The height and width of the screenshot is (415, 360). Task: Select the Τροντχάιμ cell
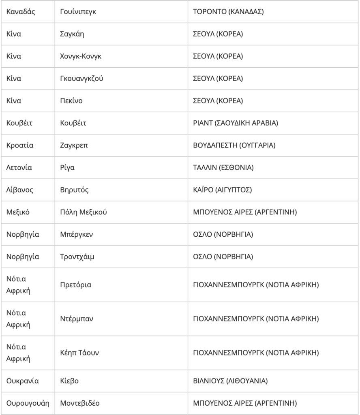pyautogui.click(x=121, y=257)
